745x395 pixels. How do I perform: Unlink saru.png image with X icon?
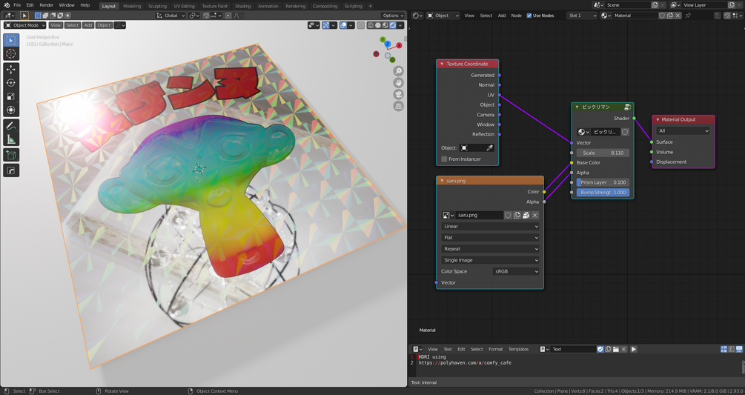[535, 215]
